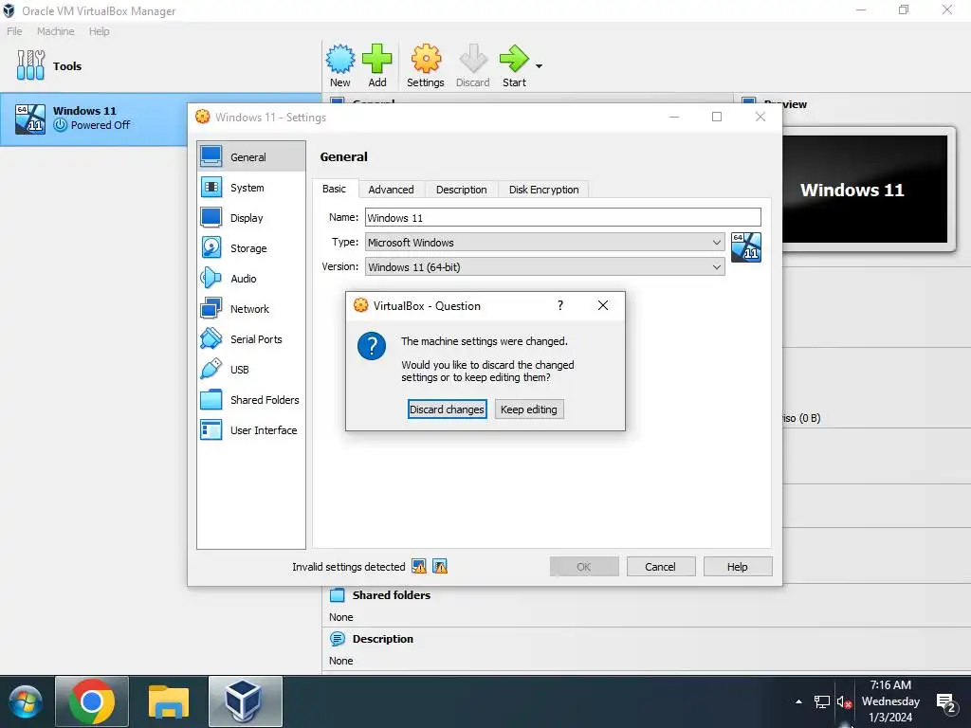Screen dimensions: 971x728
Task: Click the taskbar clock showing 7:16 AM
Action: (890, 701)
